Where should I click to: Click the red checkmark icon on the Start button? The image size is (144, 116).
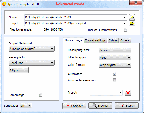(x=122, y=106)
